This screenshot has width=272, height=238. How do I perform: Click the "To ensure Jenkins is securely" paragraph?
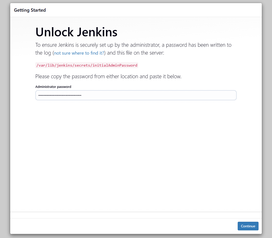point(133,45)
